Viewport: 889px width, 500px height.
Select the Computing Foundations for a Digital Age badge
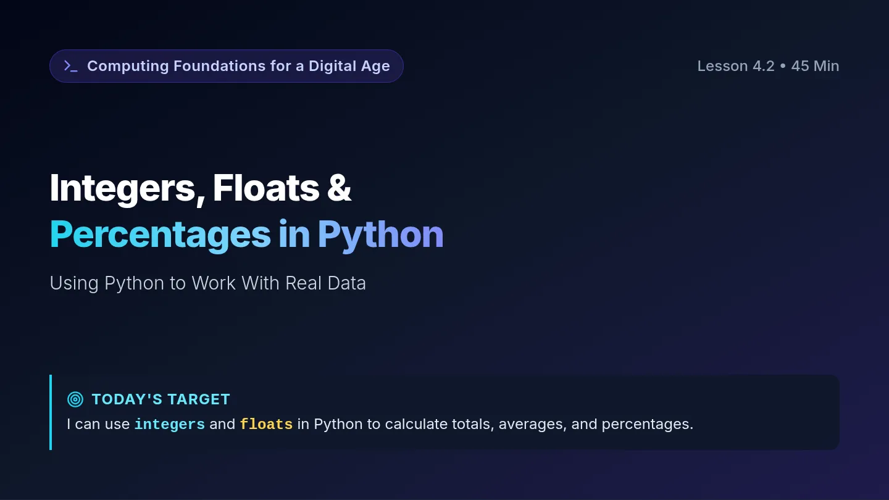227,66
